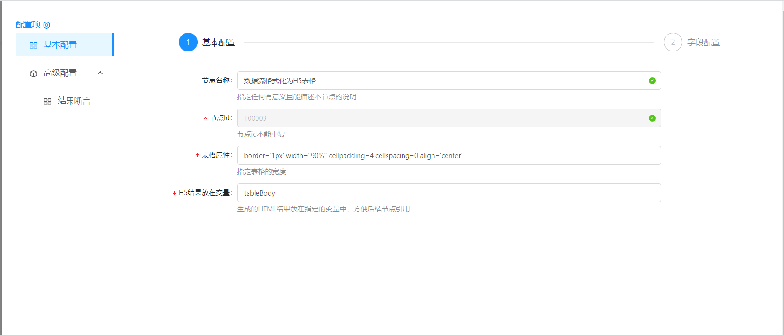The image size is (784, 335).
Task: Click the 表格属性 field label
Action: 216,155
